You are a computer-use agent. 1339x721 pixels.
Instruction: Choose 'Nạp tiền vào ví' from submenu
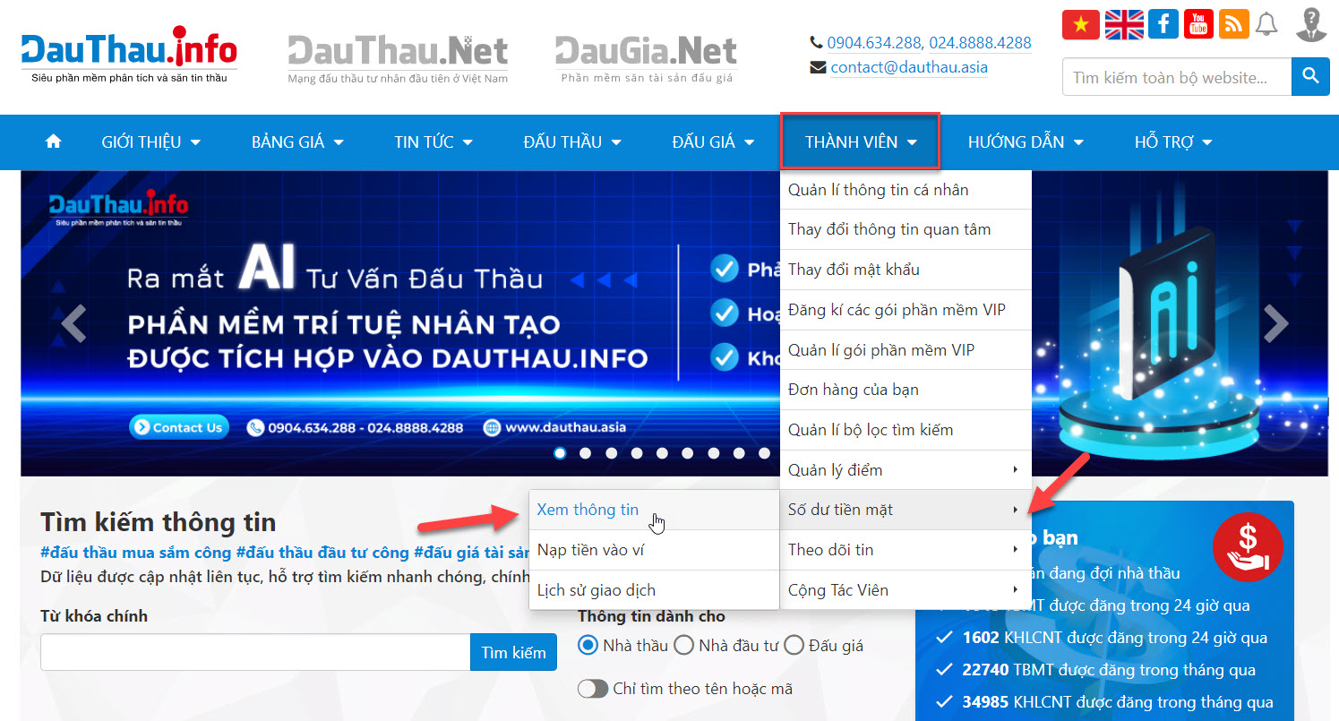(654, 550)
